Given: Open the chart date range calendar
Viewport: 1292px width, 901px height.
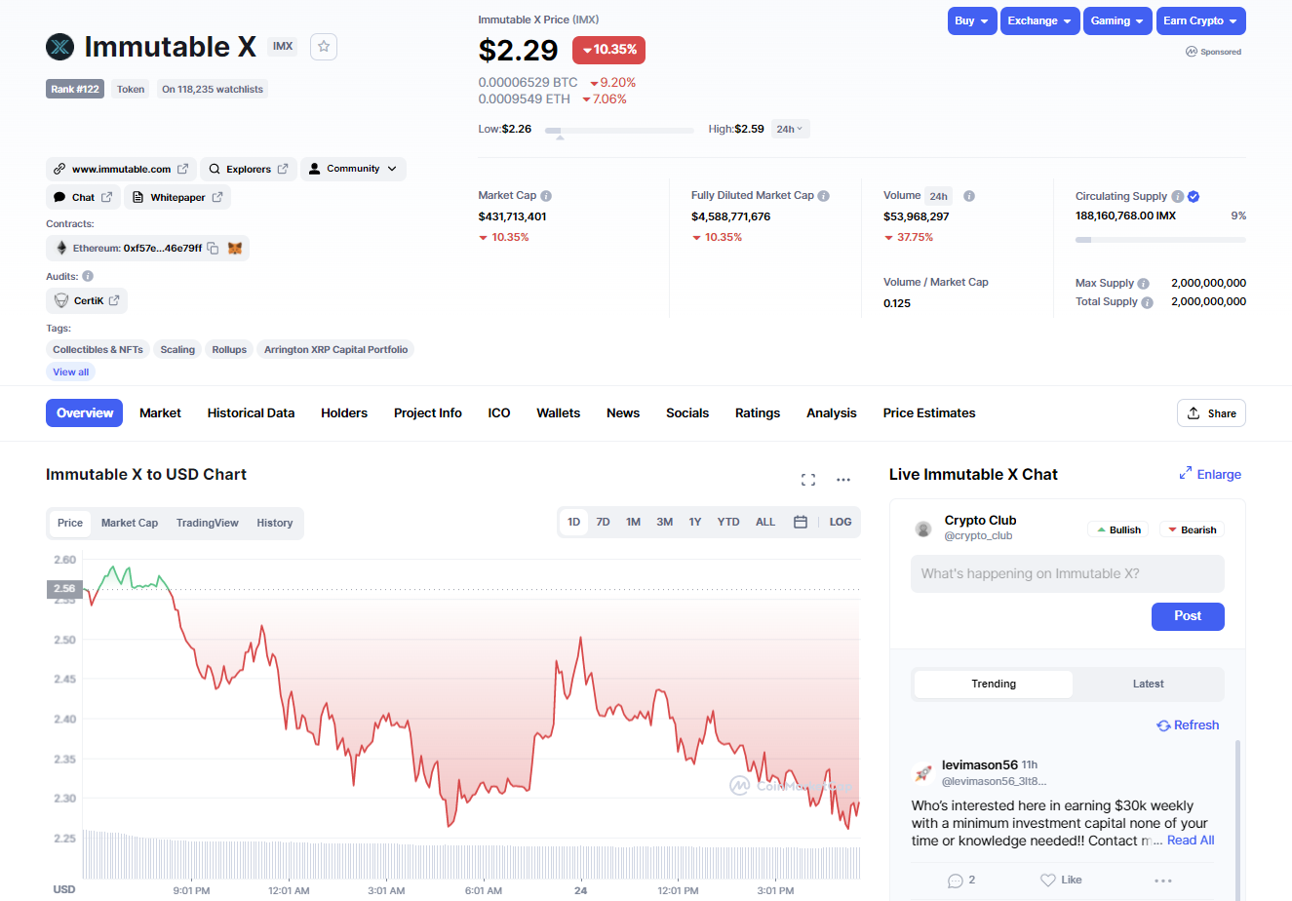Looking at the screenshot, I should coord(800,523).
